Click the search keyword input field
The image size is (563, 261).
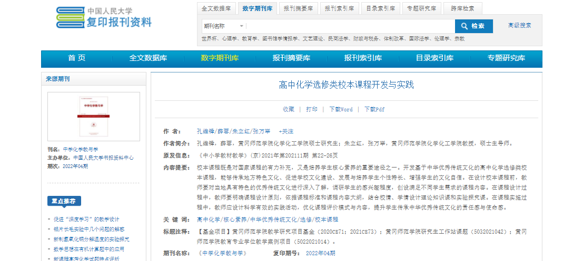(350, 26)
